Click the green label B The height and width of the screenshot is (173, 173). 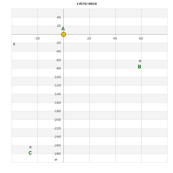pyautogui.click(x=140, y=67)
